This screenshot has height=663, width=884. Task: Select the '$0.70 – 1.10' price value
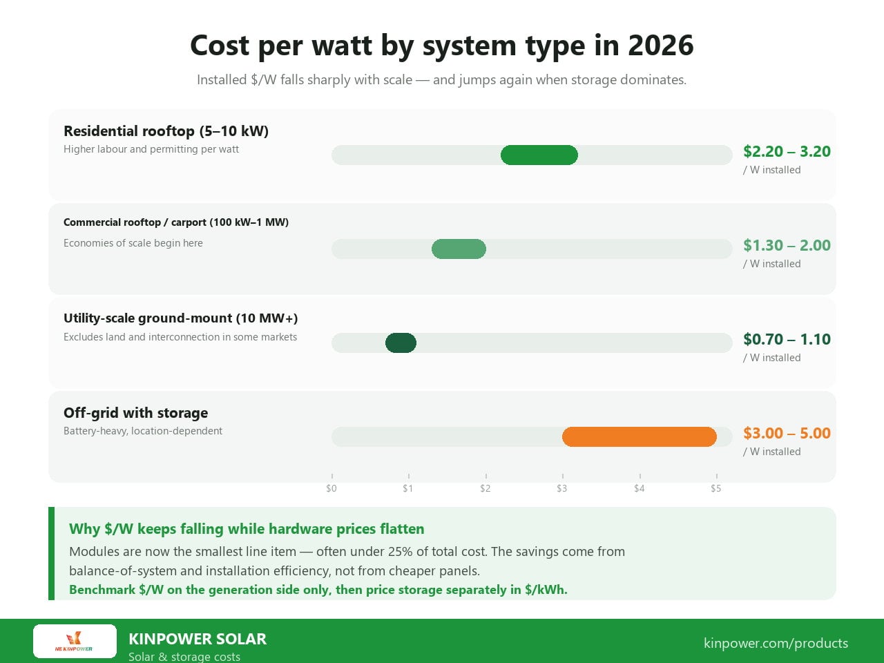(787, 339)
